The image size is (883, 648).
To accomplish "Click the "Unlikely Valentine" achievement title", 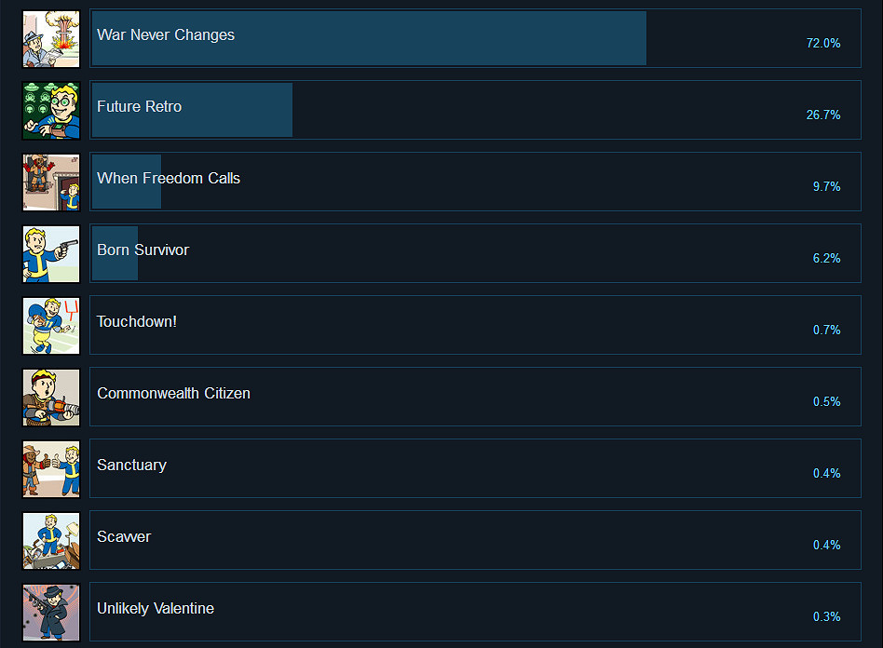I will tap(156, 609).
